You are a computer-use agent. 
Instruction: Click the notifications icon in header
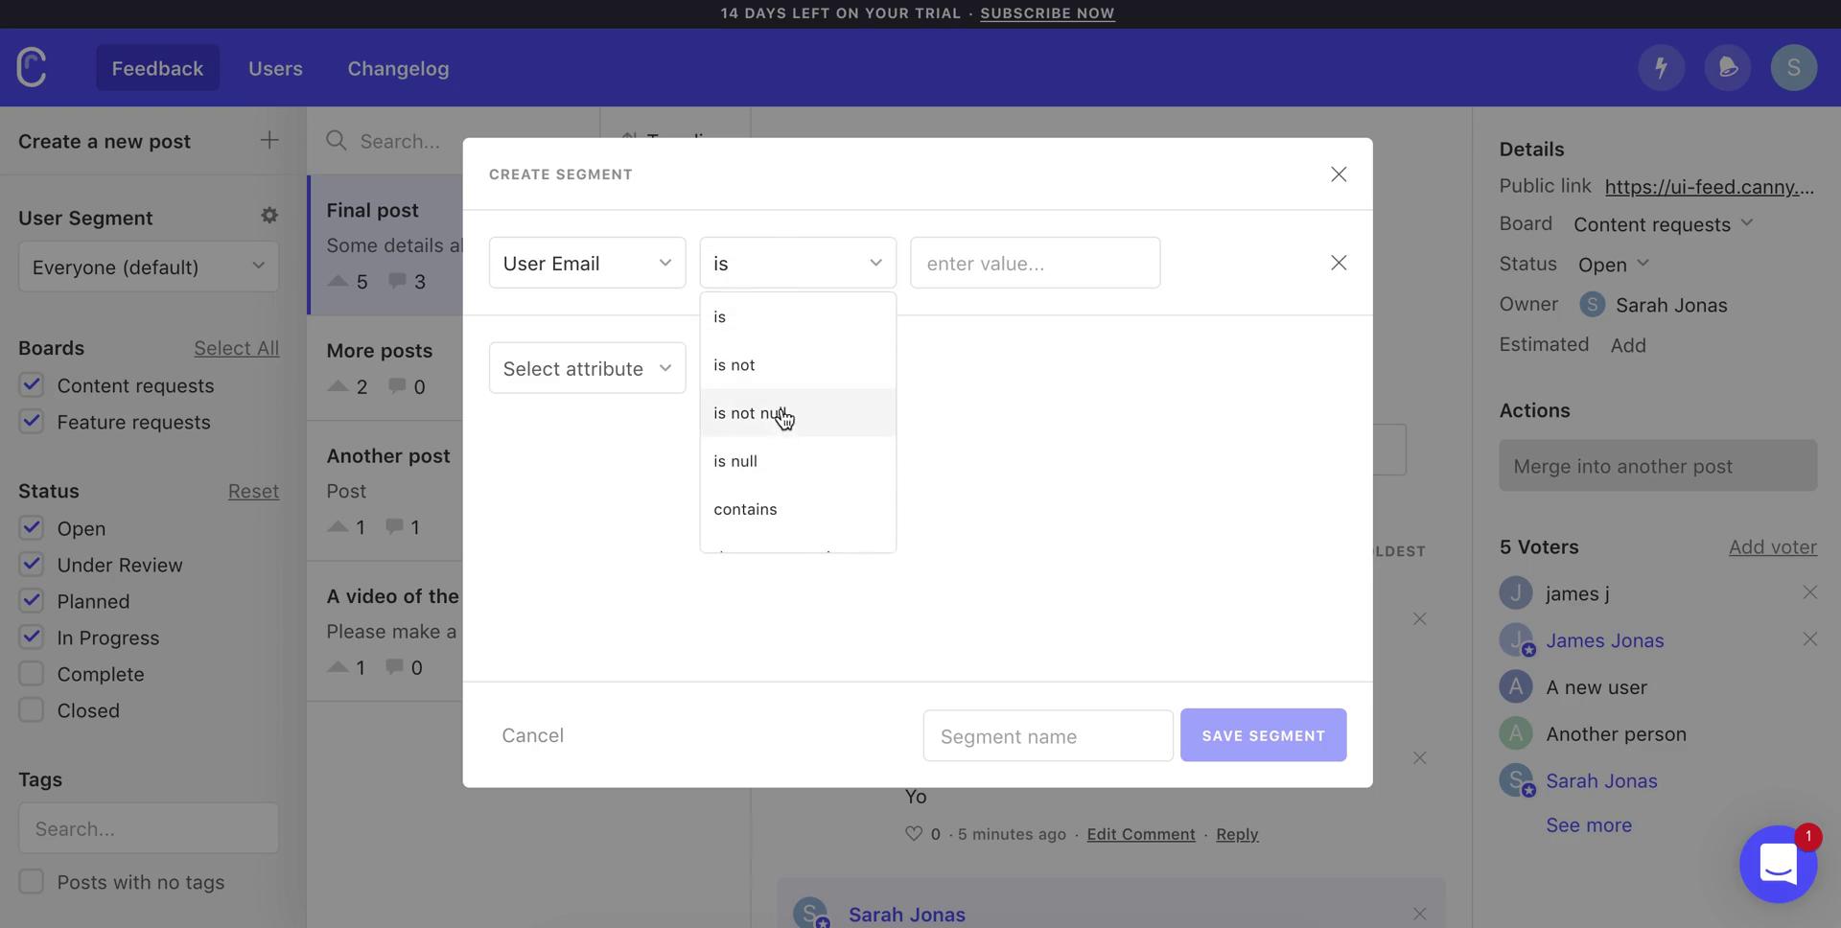tap(1727, 68)
